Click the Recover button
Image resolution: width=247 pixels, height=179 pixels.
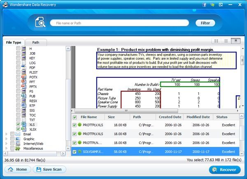pyautogui.click(x=225, y=170)
